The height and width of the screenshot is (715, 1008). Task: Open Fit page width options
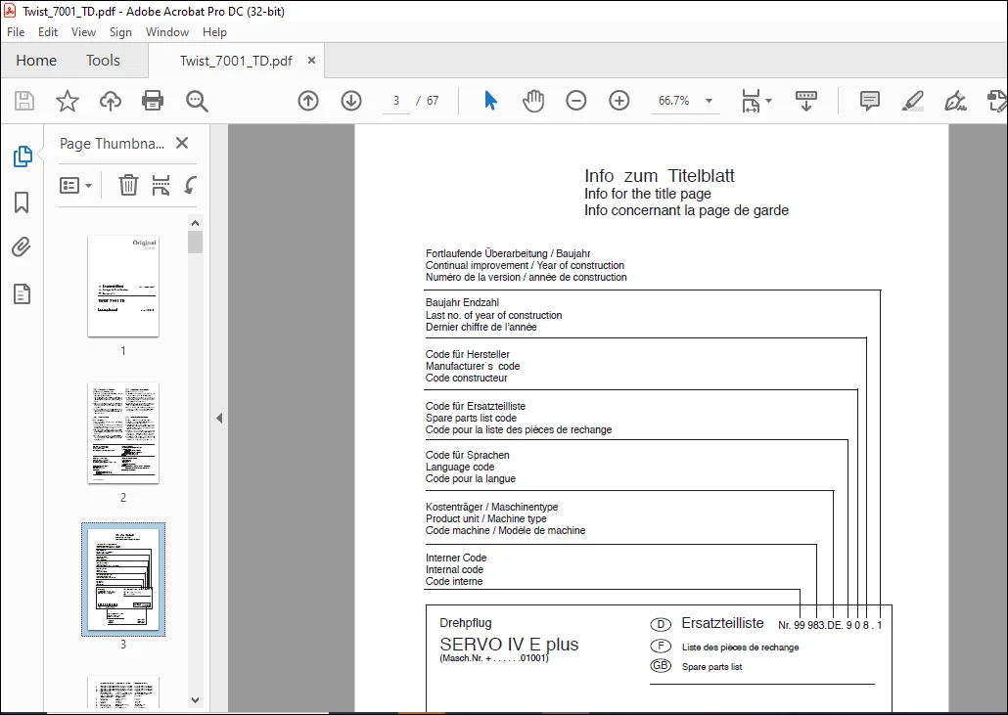tap(756, 101)
